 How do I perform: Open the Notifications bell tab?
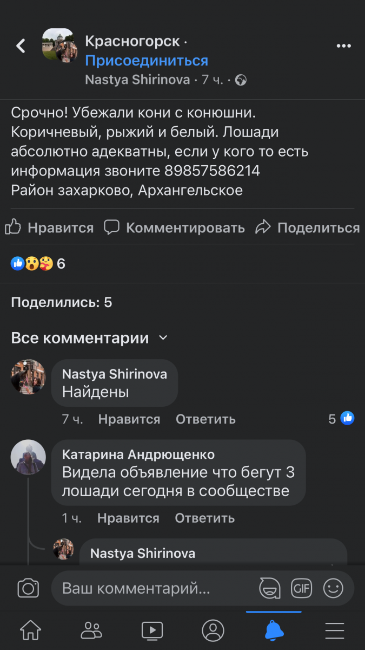coord(274,630)
